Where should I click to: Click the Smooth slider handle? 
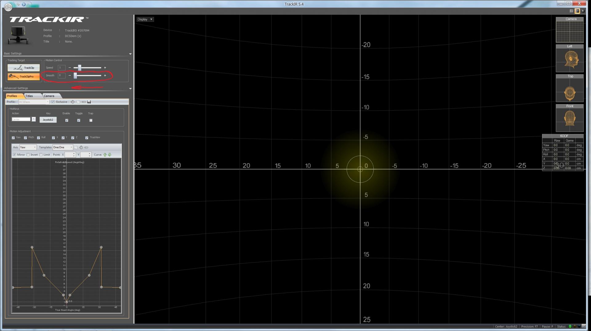coord(75,75)
